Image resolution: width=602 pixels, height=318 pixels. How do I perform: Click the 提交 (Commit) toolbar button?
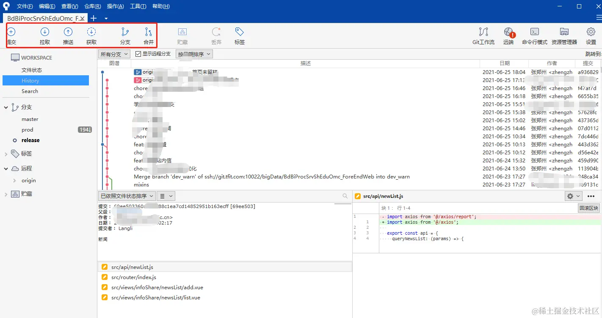11,36
